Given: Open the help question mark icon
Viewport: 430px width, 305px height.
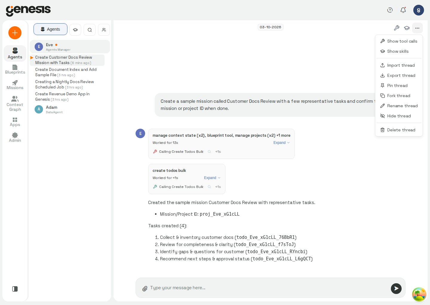Looking at the screenshot, I should 390,10.
